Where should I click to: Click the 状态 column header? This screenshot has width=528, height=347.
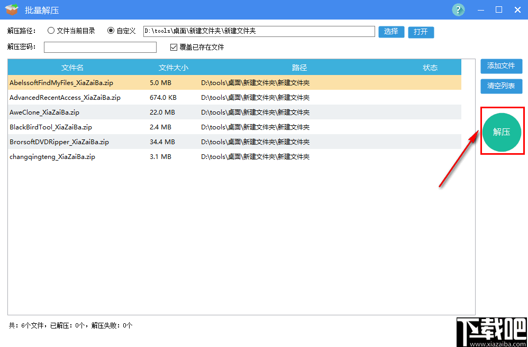430,67
